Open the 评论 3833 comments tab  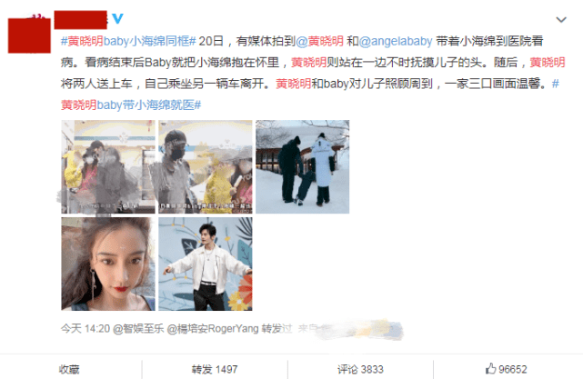point(360,369)
